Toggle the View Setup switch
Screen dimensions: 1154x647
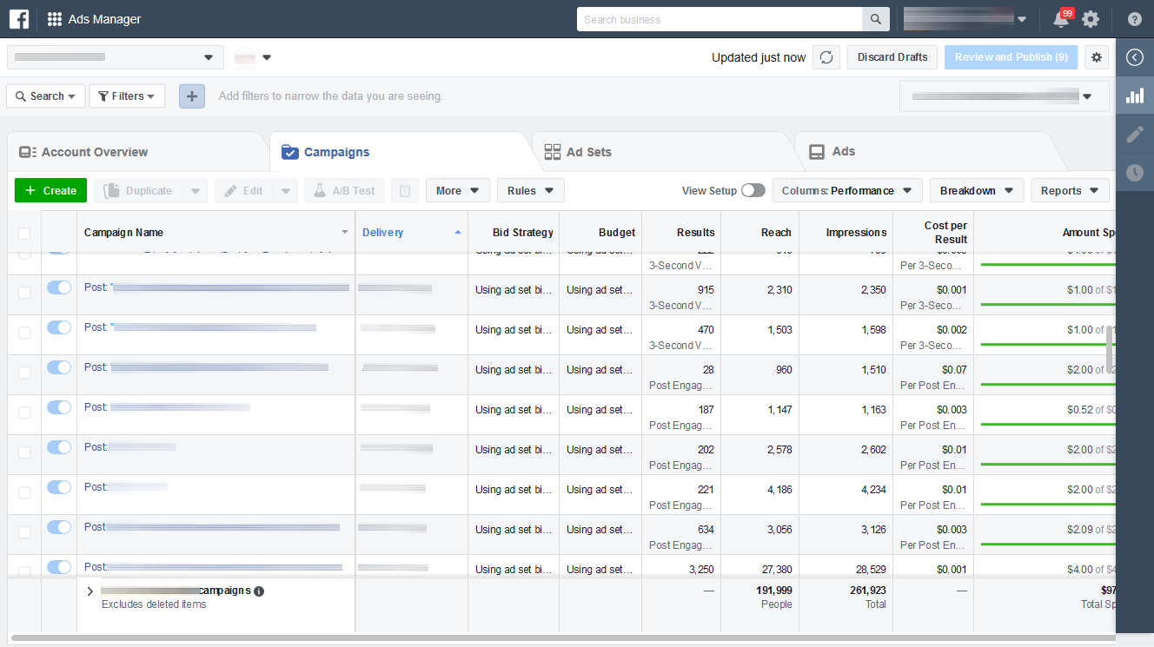pyautogui.click(x=753, y=191)
